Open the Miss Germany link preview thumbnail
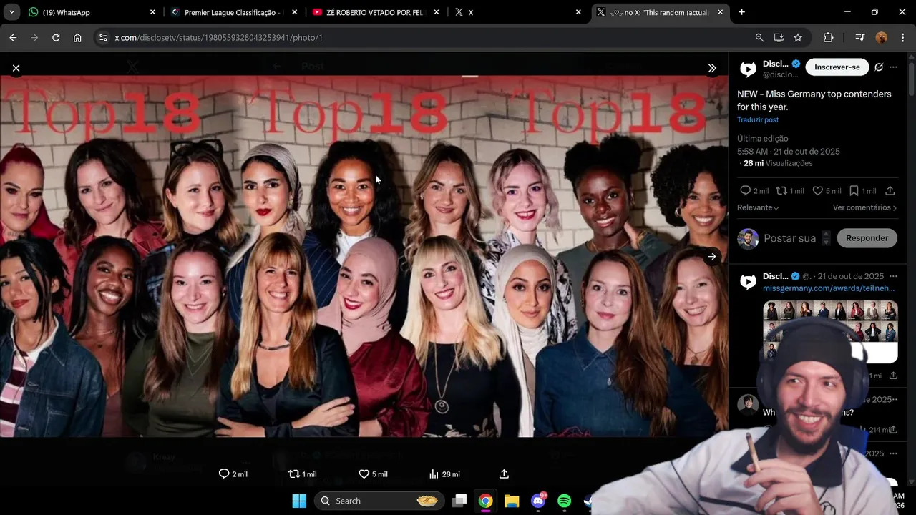Image resolution: width=916 pixels, height=515 pixels. pyautogui.click(x=830, y=331)
